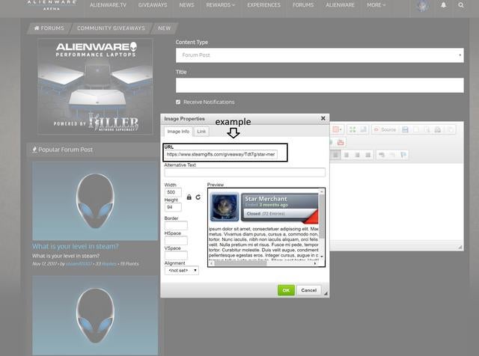The image size is (479, 356).
Task: Click the Width field
Action: click(x=173, y=192)
